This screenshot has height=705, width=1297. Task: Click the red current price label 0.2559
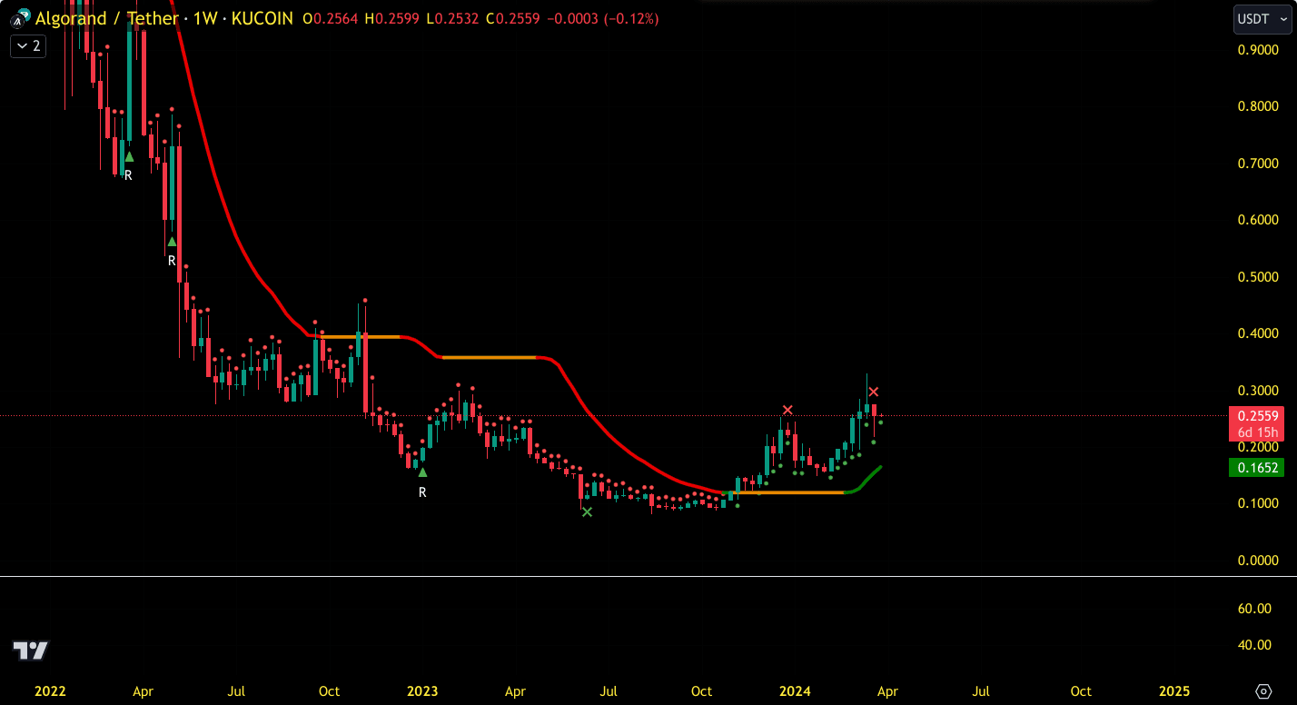(1257, 416)
